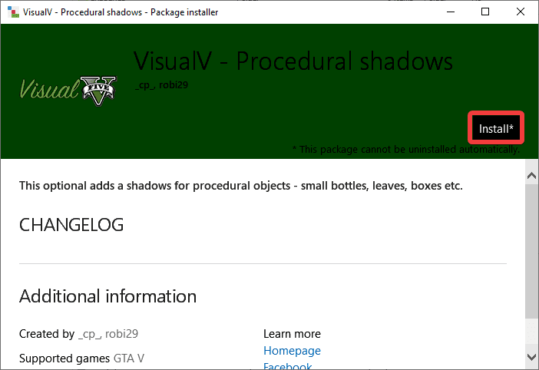This screenshot has height=370, width=539.
Task: Click the Install* button
Action: 496,128
